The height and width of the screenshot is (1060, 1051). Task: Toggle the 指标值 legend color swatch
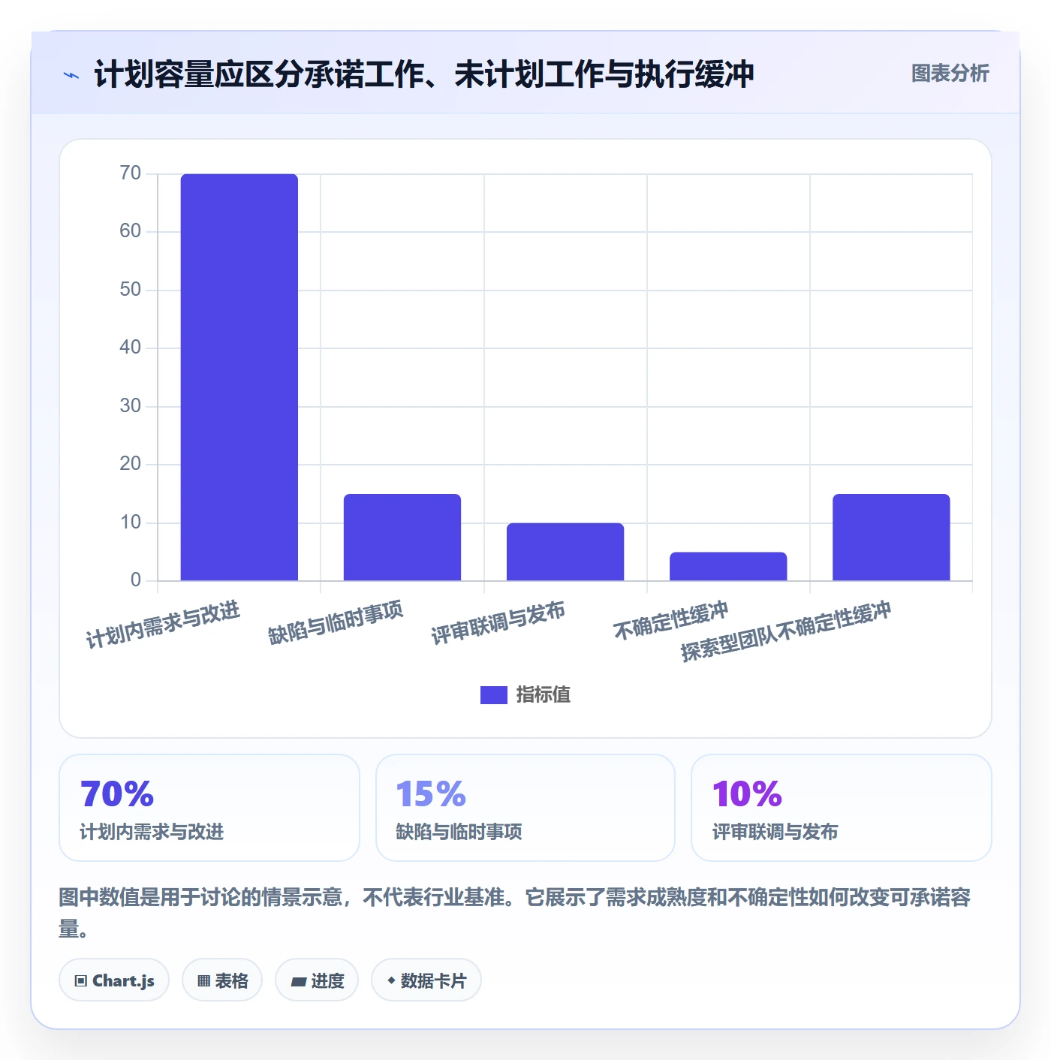coord(493,695)
